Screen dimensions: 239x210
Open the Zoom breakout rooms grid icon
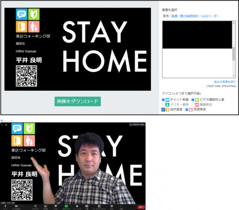pyautogui.click(x=99, y=206)
